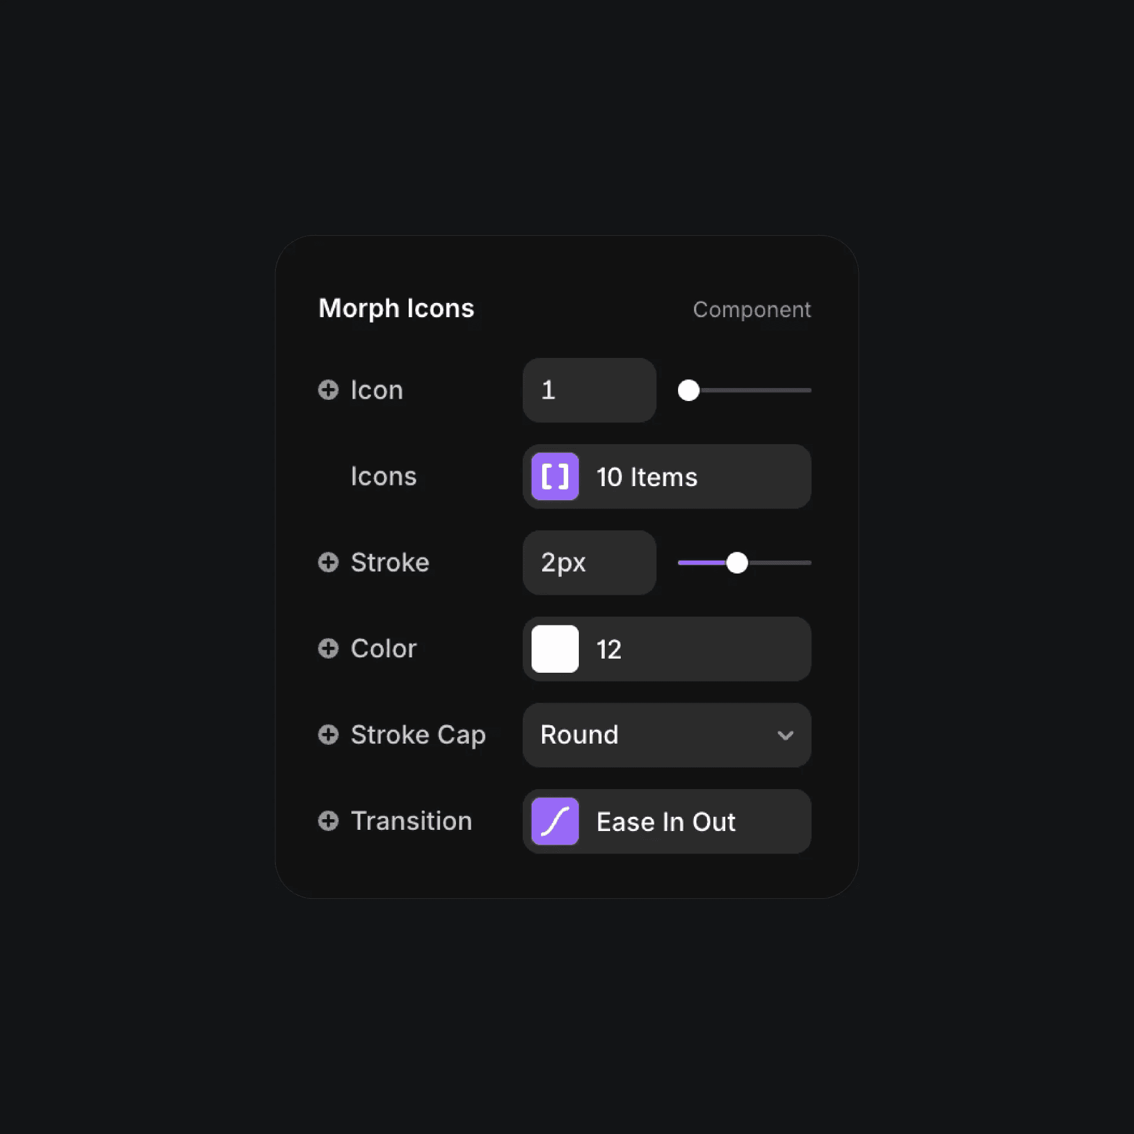Toggle the Transition property control
Screen dimensions: 1134x1134
pos(328,821)
